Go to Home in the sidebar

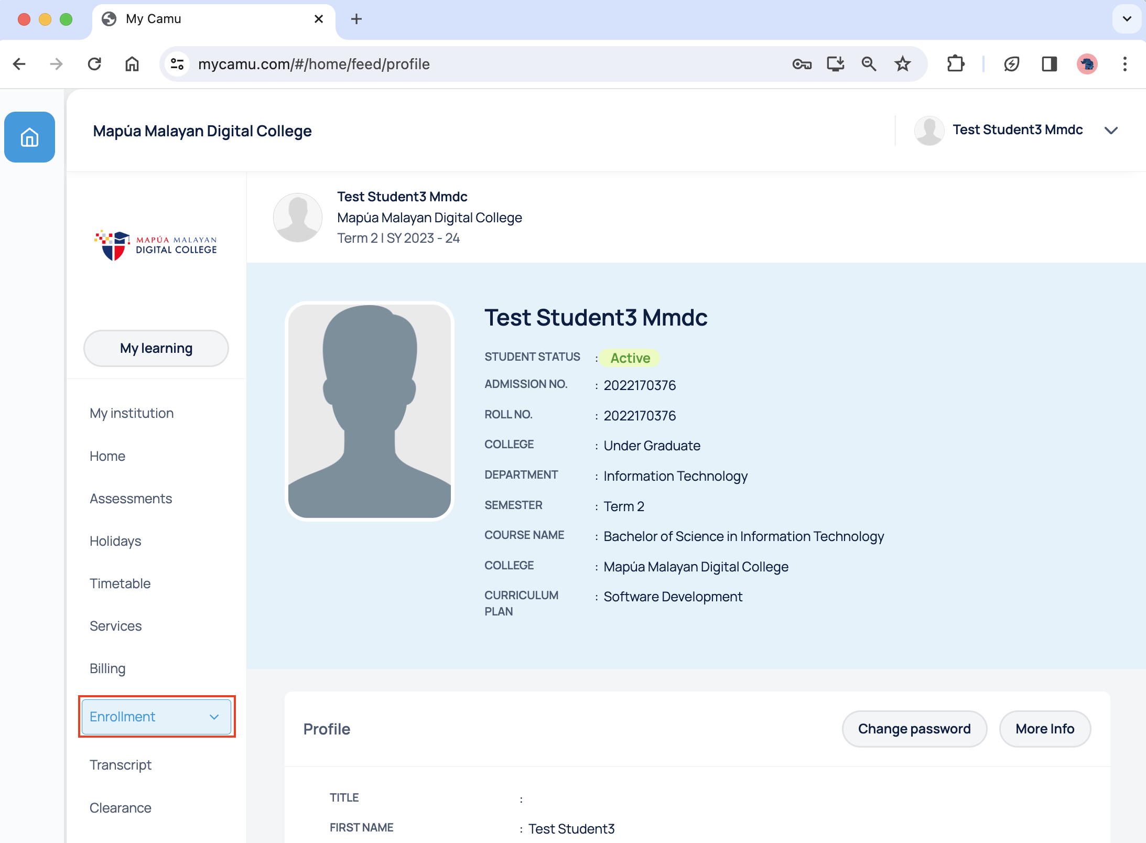(x=107, y=456)
